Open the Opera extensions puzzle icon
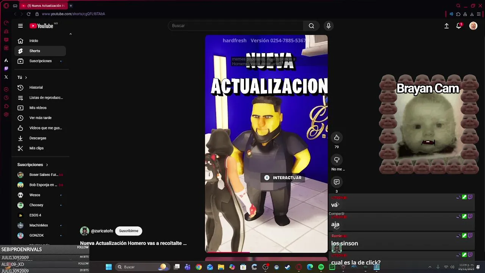The image size is (485, 273). click(458, 14)
